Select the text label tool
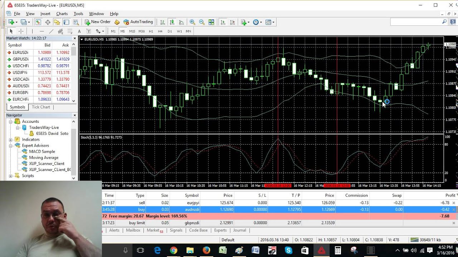458x257 pixels. (x=88, y=31)
